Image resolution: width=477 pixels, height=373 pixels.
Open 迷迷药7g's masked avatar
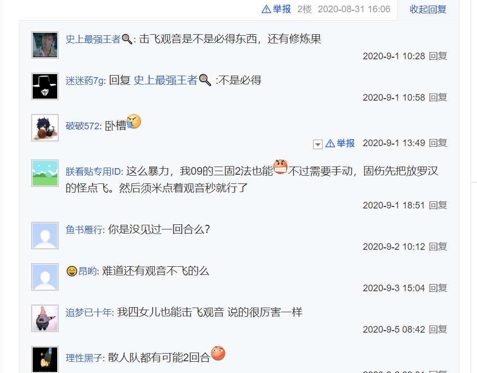(x=45, y=86)
